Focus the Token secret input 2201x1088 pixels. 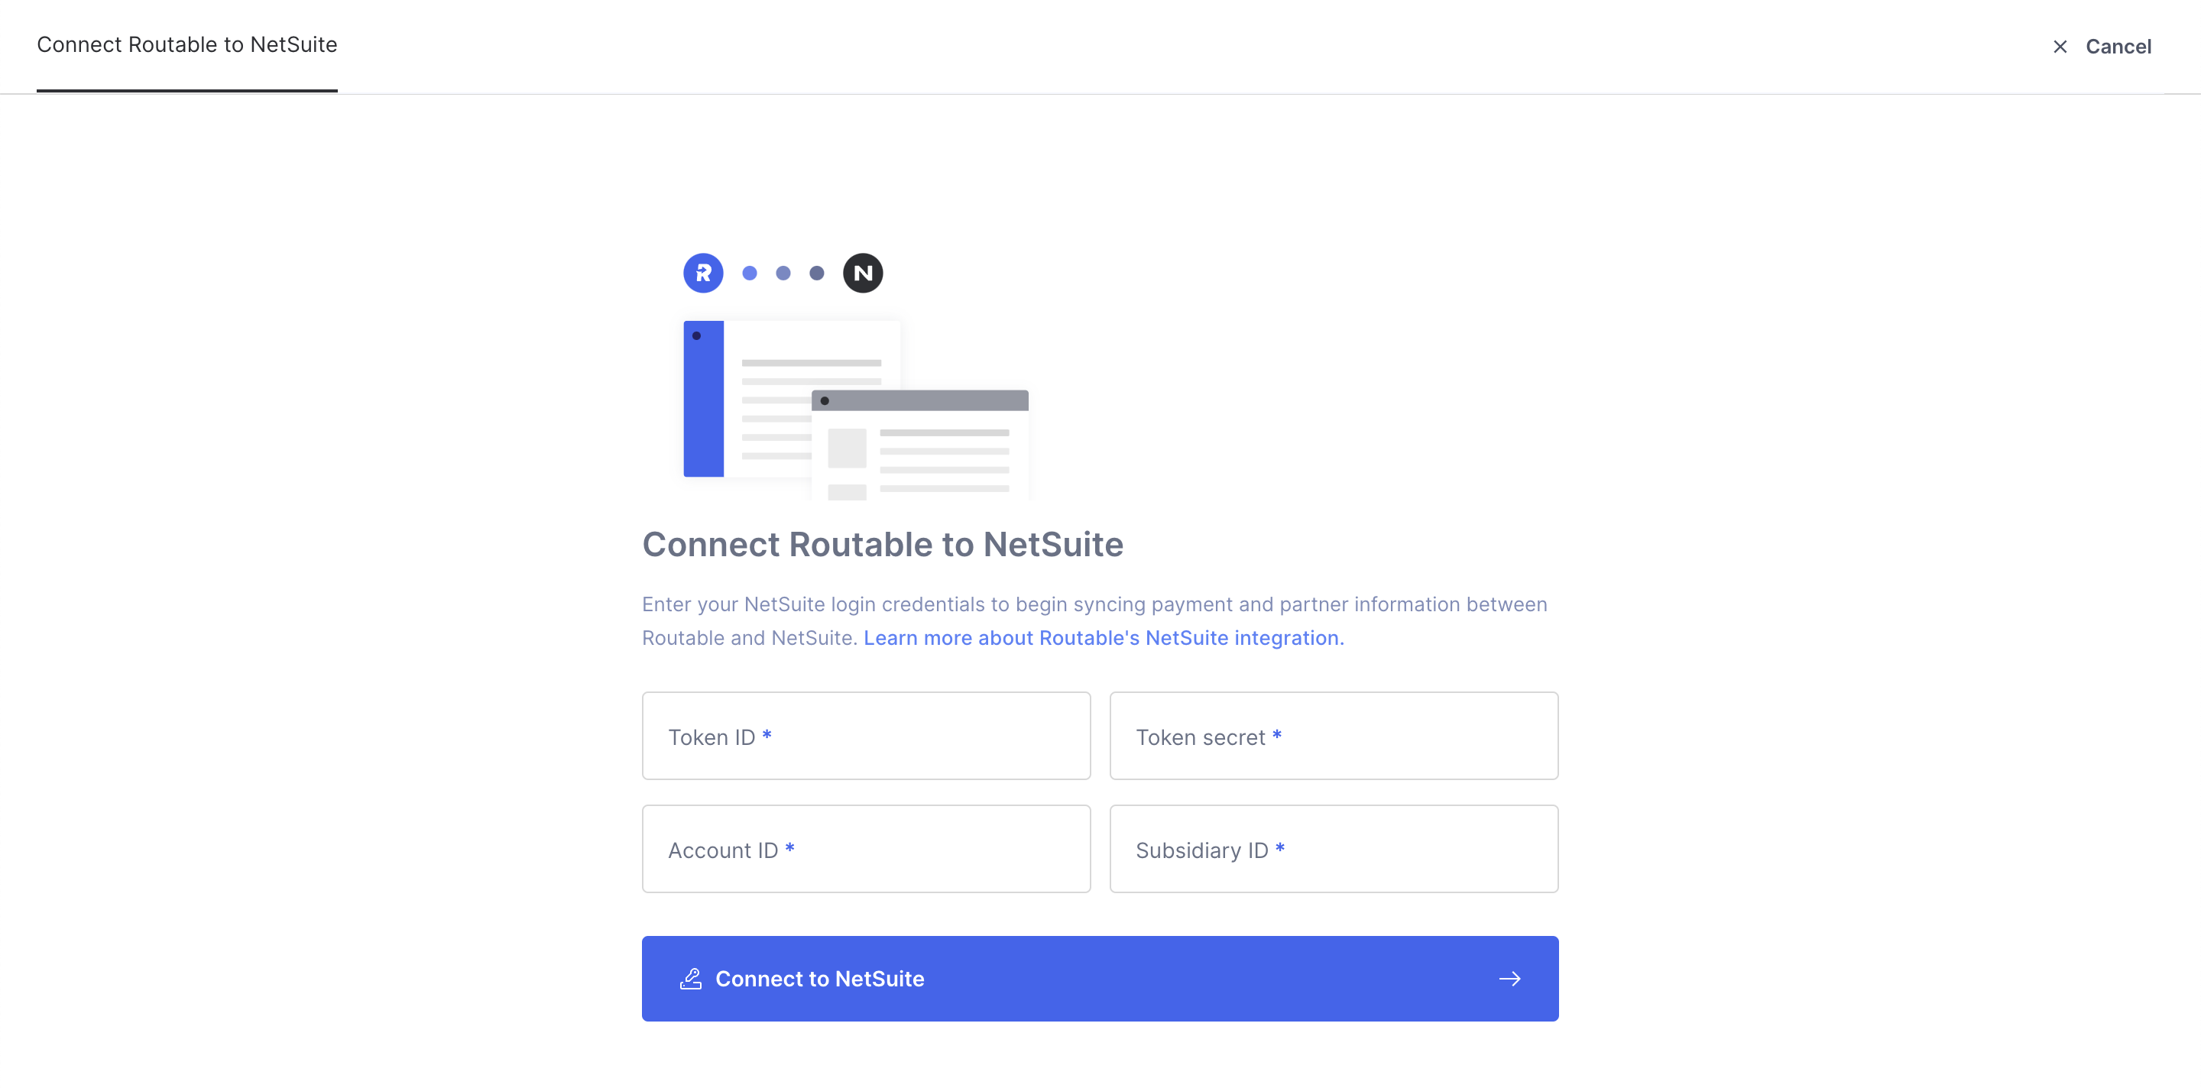tap(1334, 736)
